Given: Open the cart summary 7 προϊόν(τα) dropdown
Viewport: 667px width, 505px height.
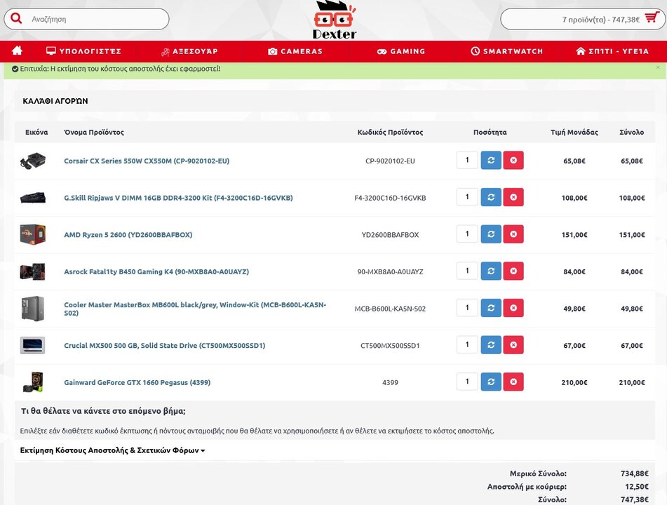Looking at the screenshot, I should click(x=581, y=19).
